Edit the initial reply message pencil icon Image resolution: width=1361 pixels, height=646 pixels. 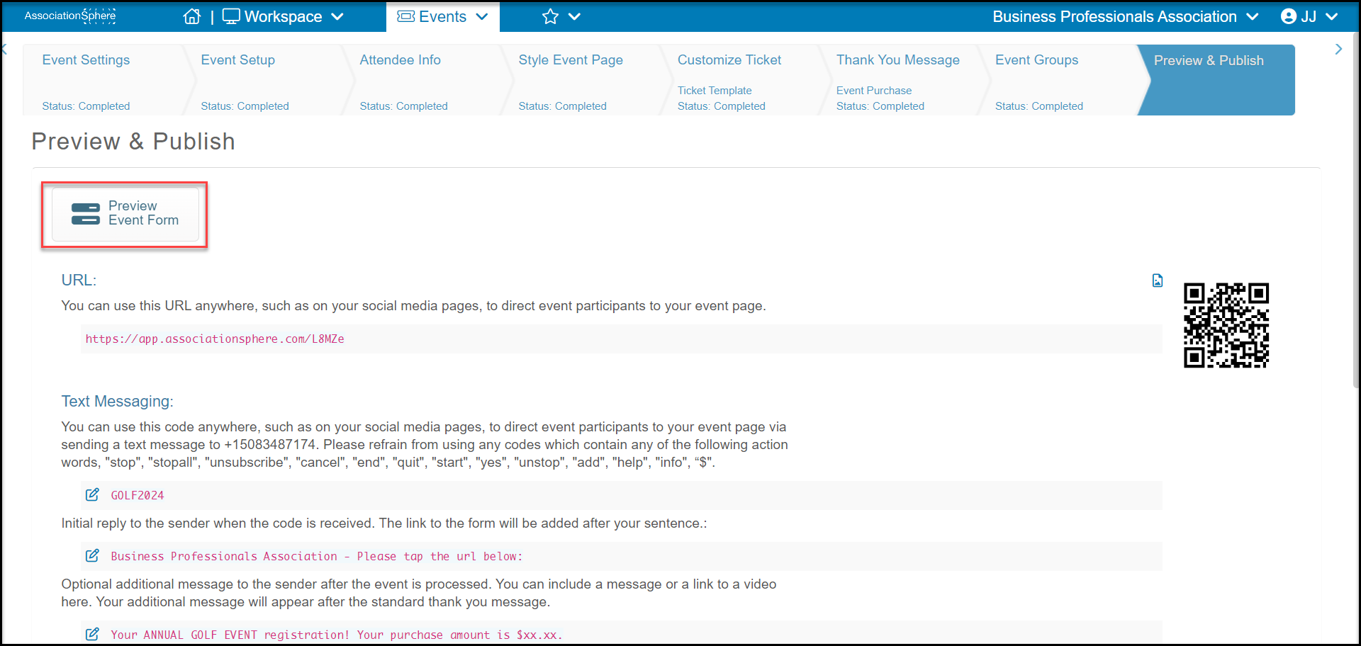click(x=92, y=555)
